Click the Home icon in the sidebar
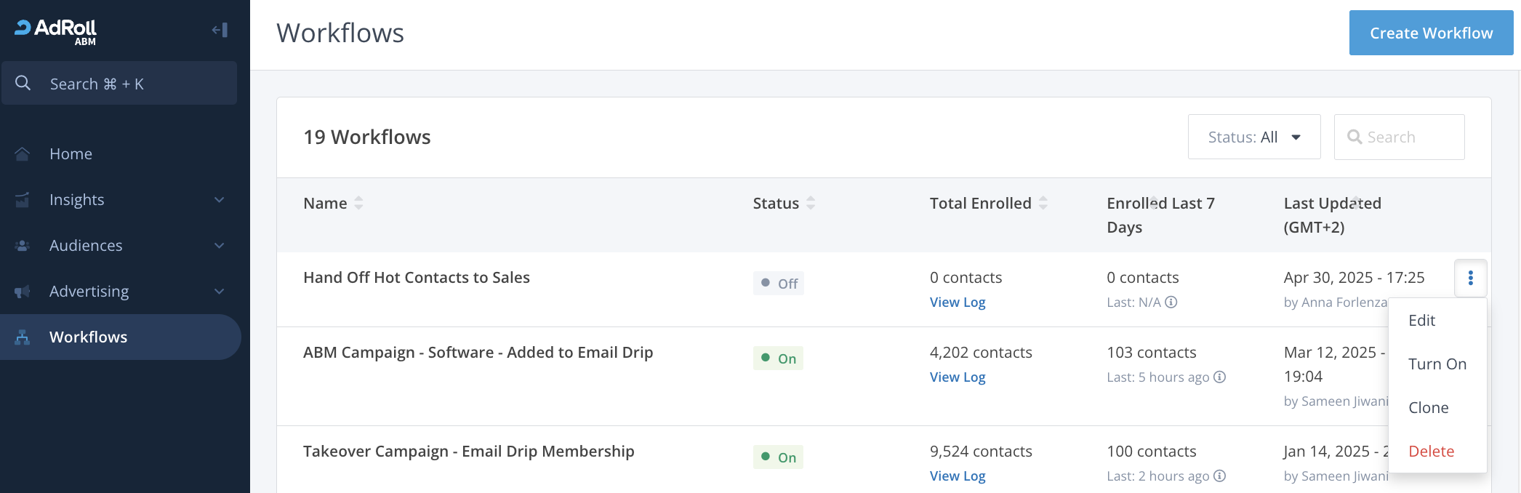Viewport: 1521px width, 493px height. click(x=23, y=154)
